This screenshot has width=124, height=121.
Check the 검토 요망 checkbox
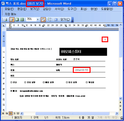point(25,82)
